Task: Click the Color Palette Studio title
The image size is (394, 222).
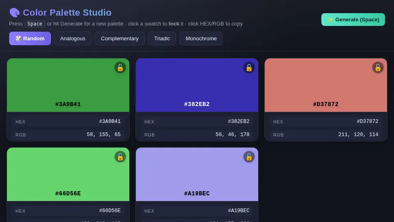Action: pos(67,13)
